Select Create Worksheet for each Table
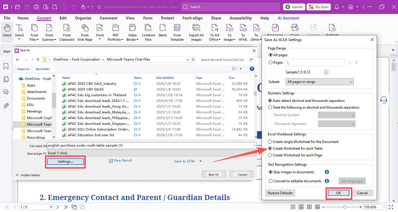This screenshot has width=398, height=212. point(270,148)
